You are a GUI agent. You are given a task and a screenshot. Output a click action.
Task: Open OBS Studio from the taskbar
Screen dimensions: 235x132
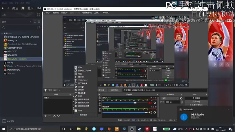pos(132,129)
